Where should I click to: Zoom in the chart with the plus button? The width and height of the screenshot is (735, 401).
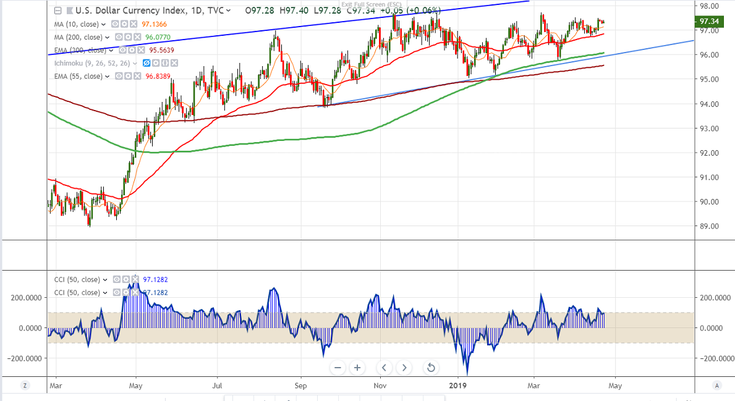(x=357, y=368)
